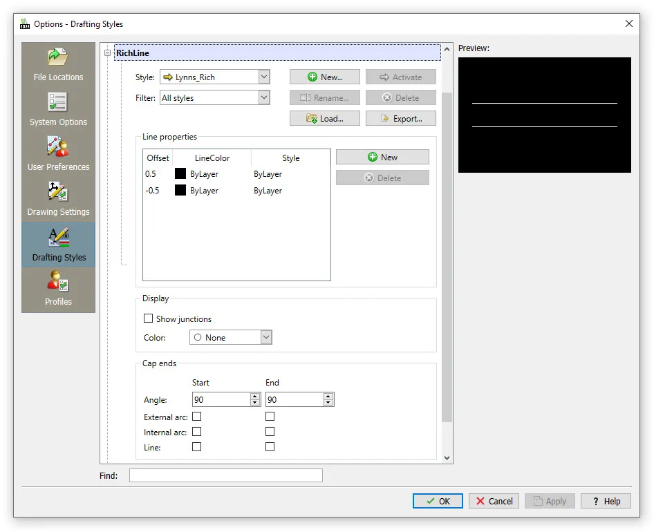Check External arc Start checkbox
This screenshot has width=654, height=532.
196,417
